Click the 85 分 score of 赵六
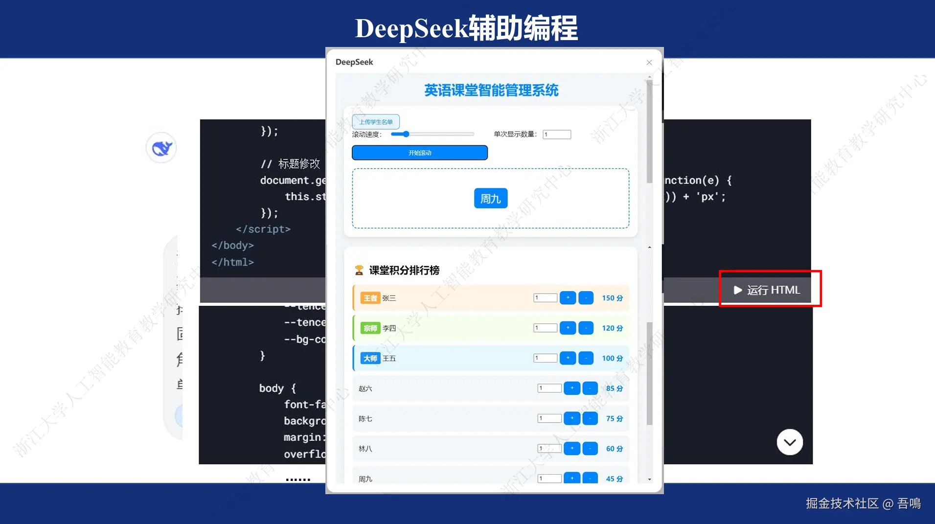This screenshot has height=524, width=935. point(615,388)
